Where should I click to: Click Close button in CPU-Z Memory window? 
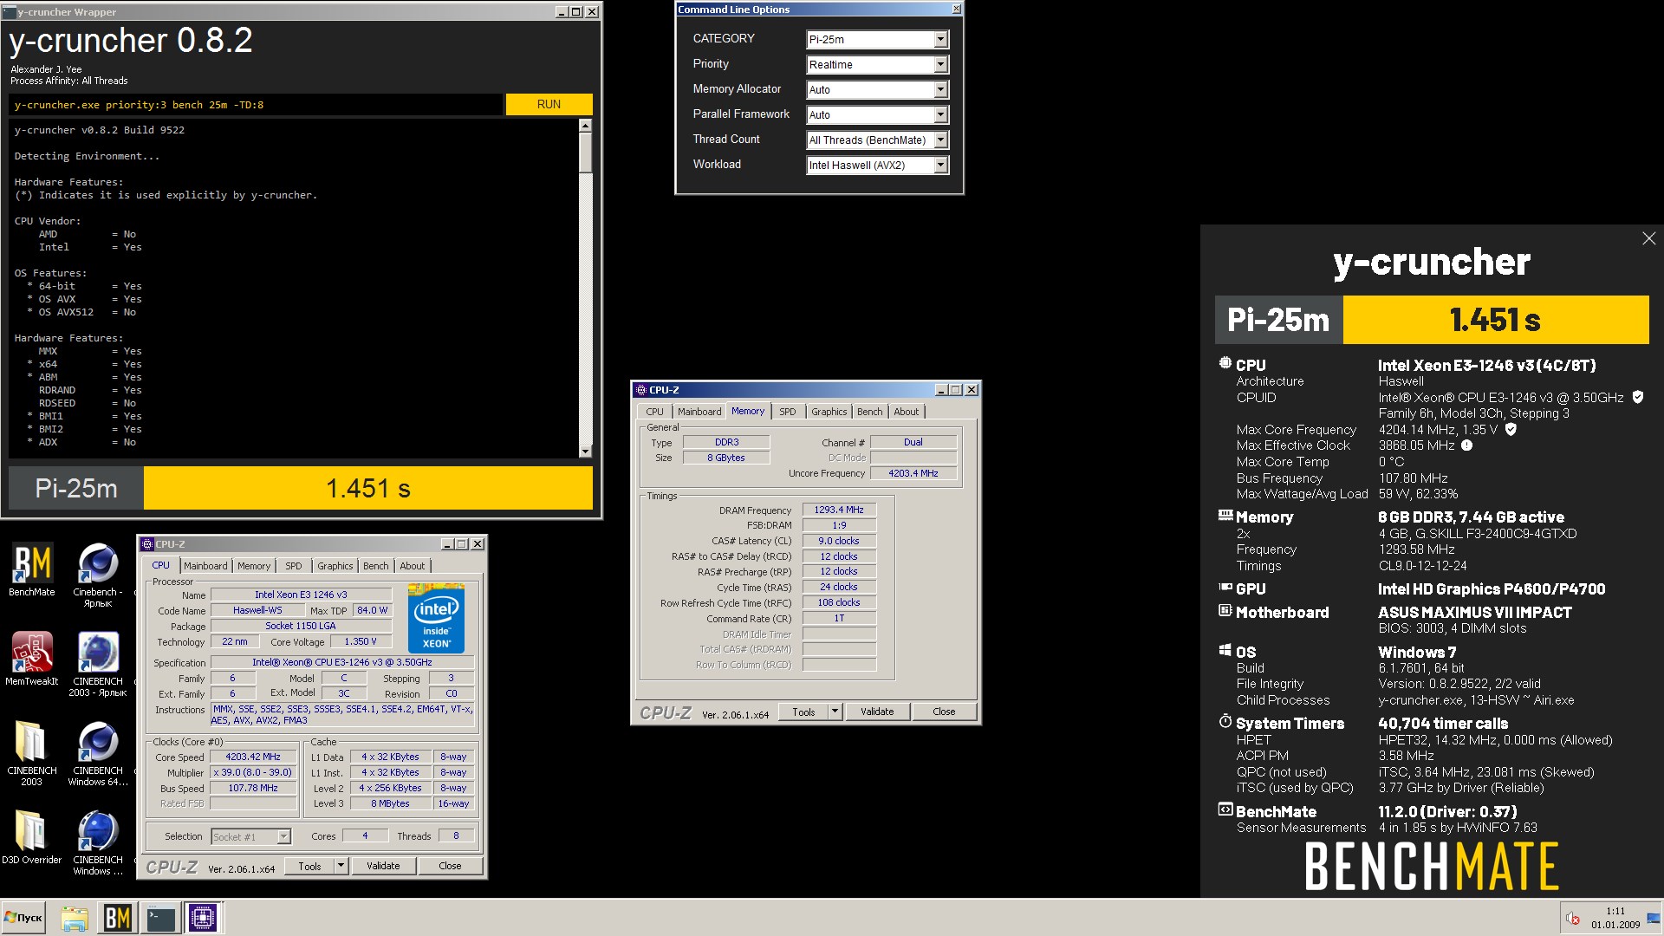click(x=944, y=712)
